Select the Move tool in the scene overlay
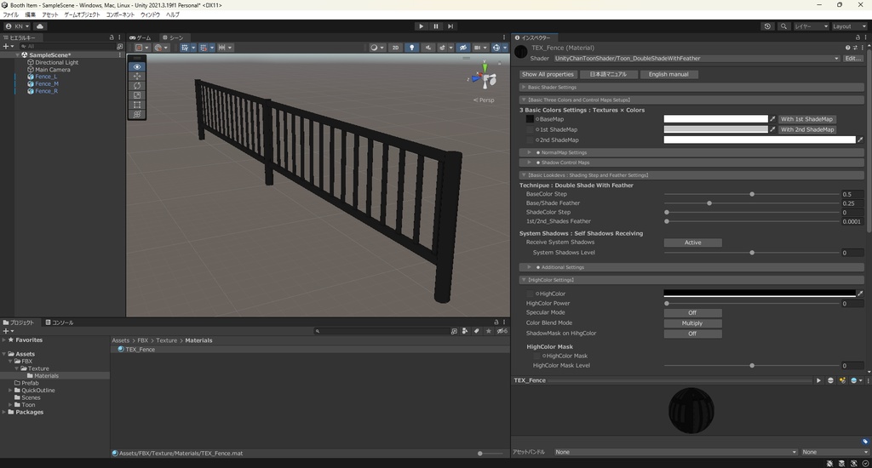The height and width of the screenshot is (468, 872). (x=137, y=77)
